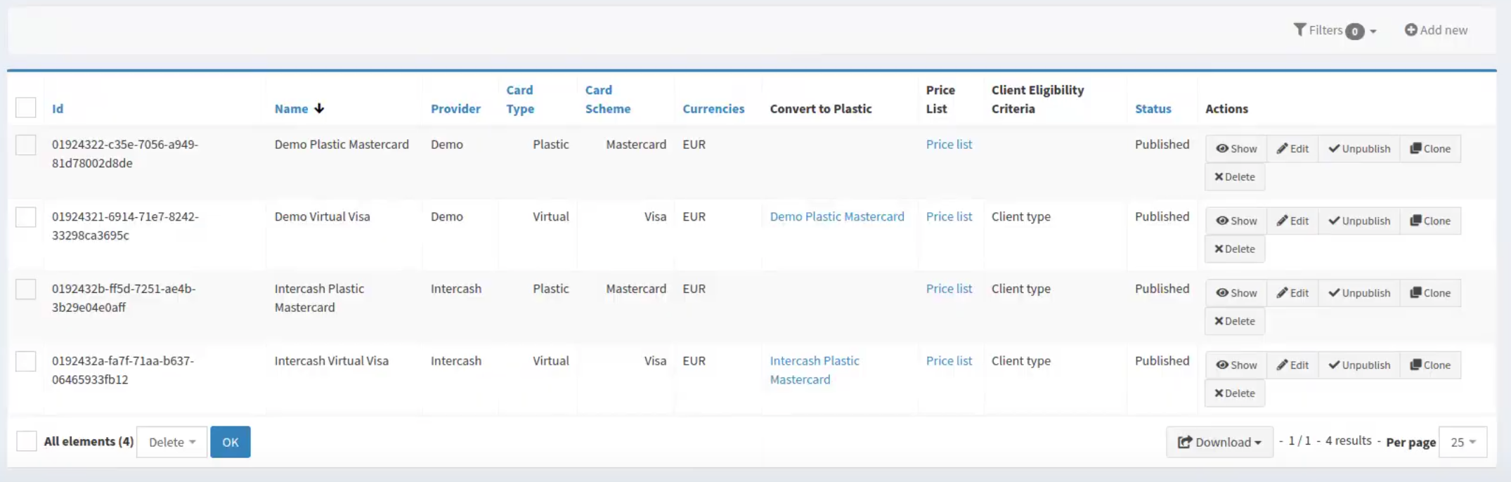This screenshot has height=482, width=1511.
Task: Click the Add new plus icon
Action: point(1411,30)
